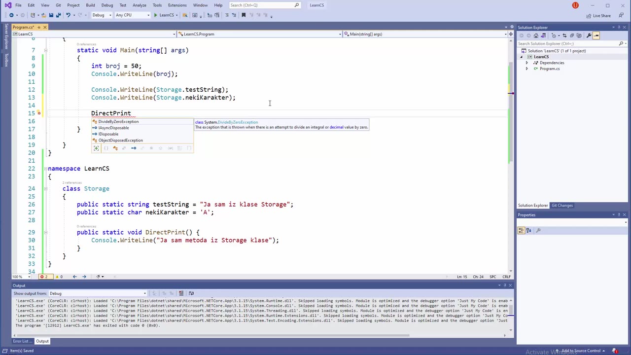
Task: Click the Undo toolbar icon
Action: click(x=68, y=15)
